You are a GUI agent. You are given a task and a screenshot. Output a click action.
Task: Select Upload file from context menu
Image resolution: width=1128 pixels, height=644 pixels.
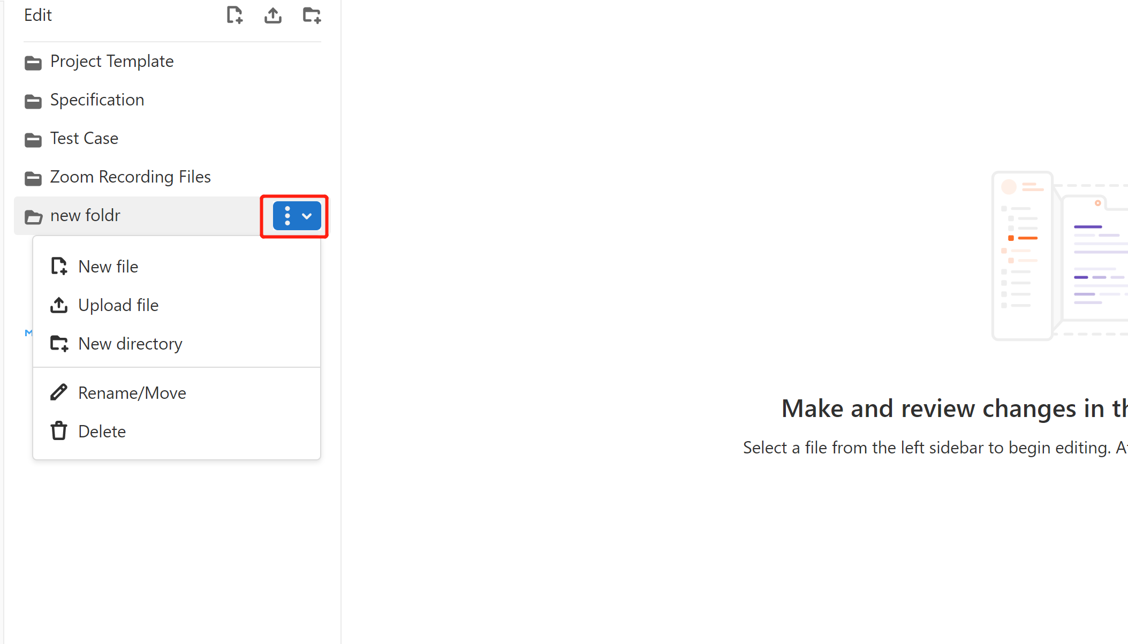118,305
